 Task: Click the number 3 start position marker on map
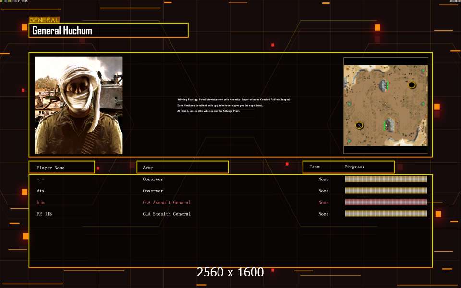(359, 125)
